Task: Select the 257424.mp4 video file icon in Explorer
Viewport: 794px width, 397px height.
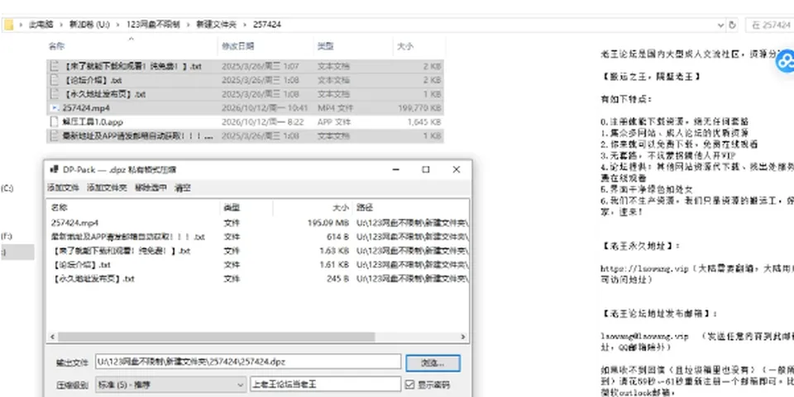Action: coord(55,108)
